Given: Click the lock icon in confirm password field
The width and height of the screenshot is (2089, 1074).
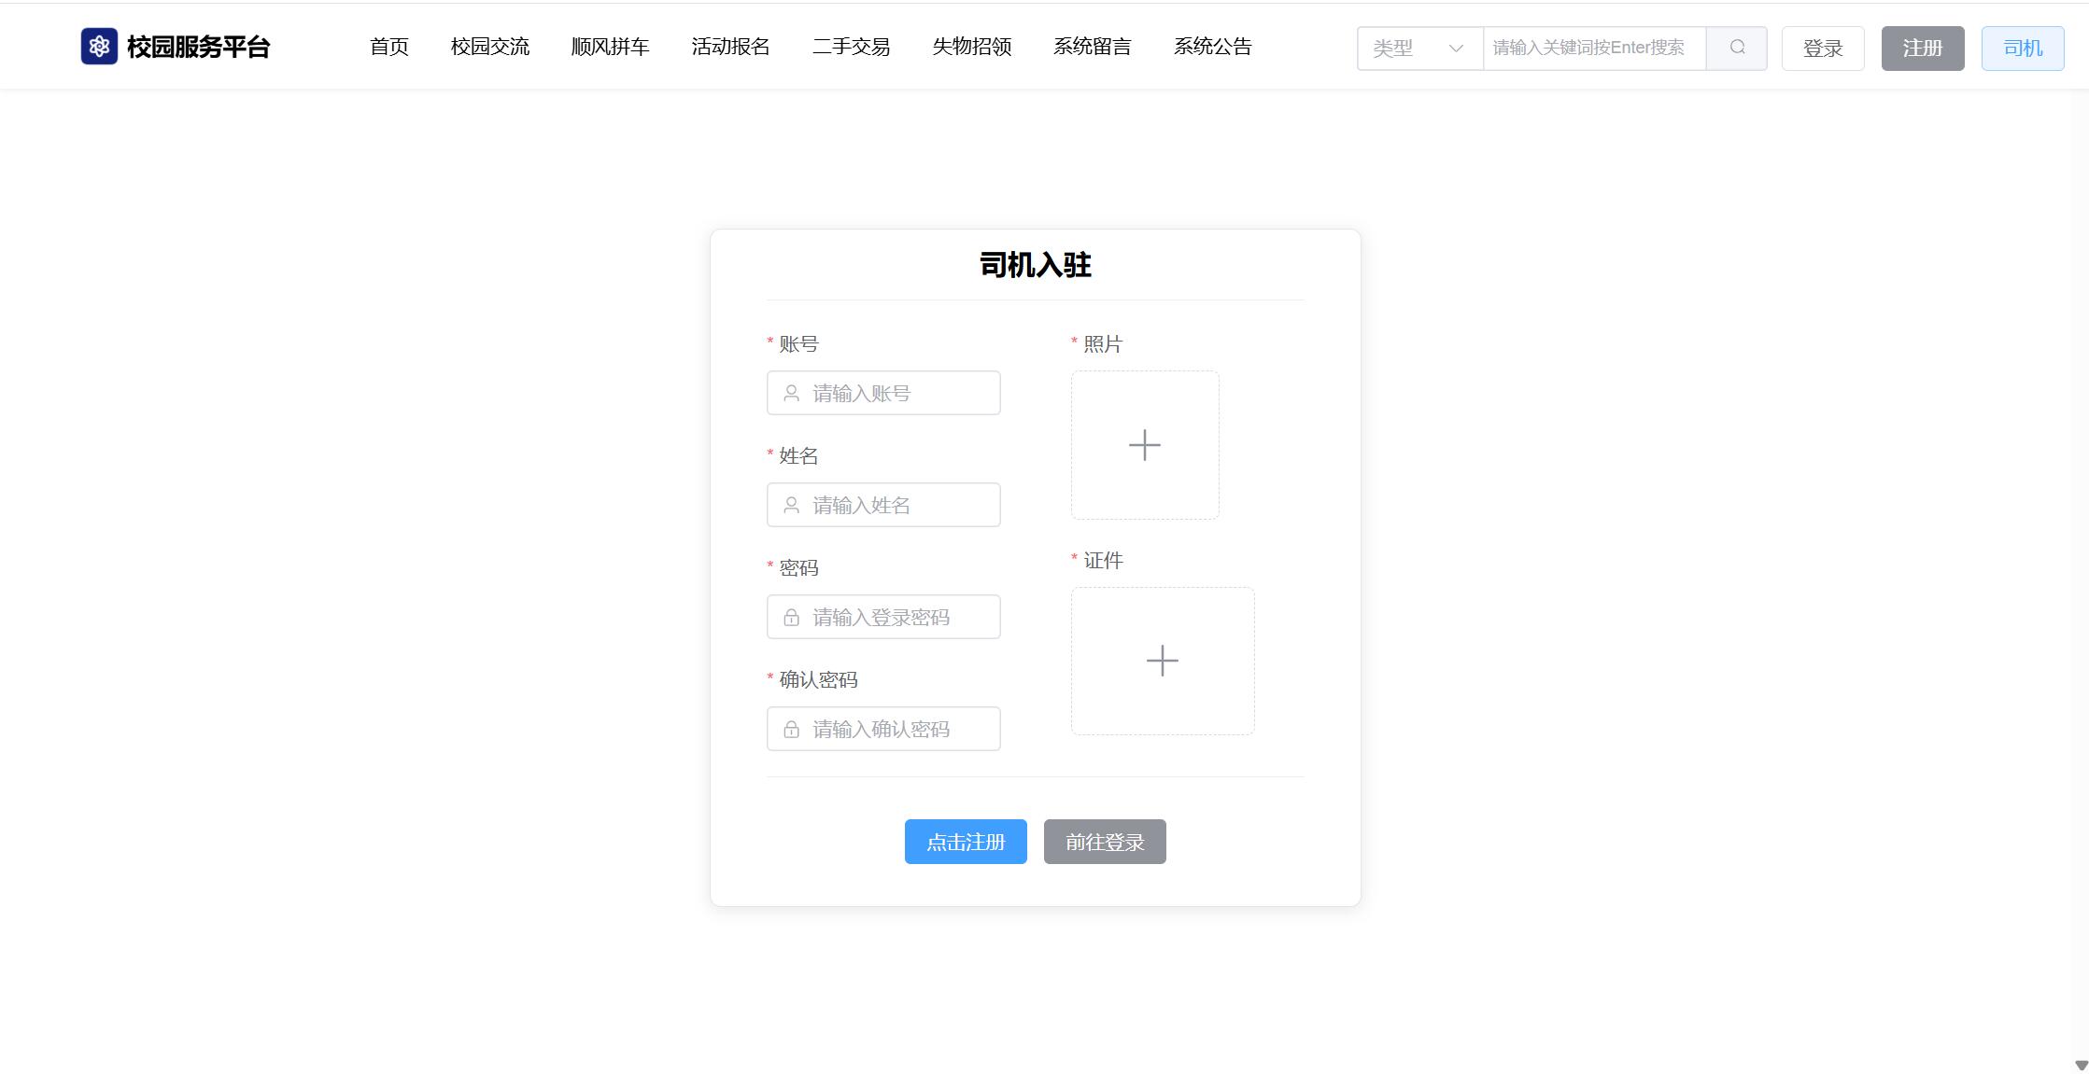Looking at the screenshot, I should click(791, 730).
